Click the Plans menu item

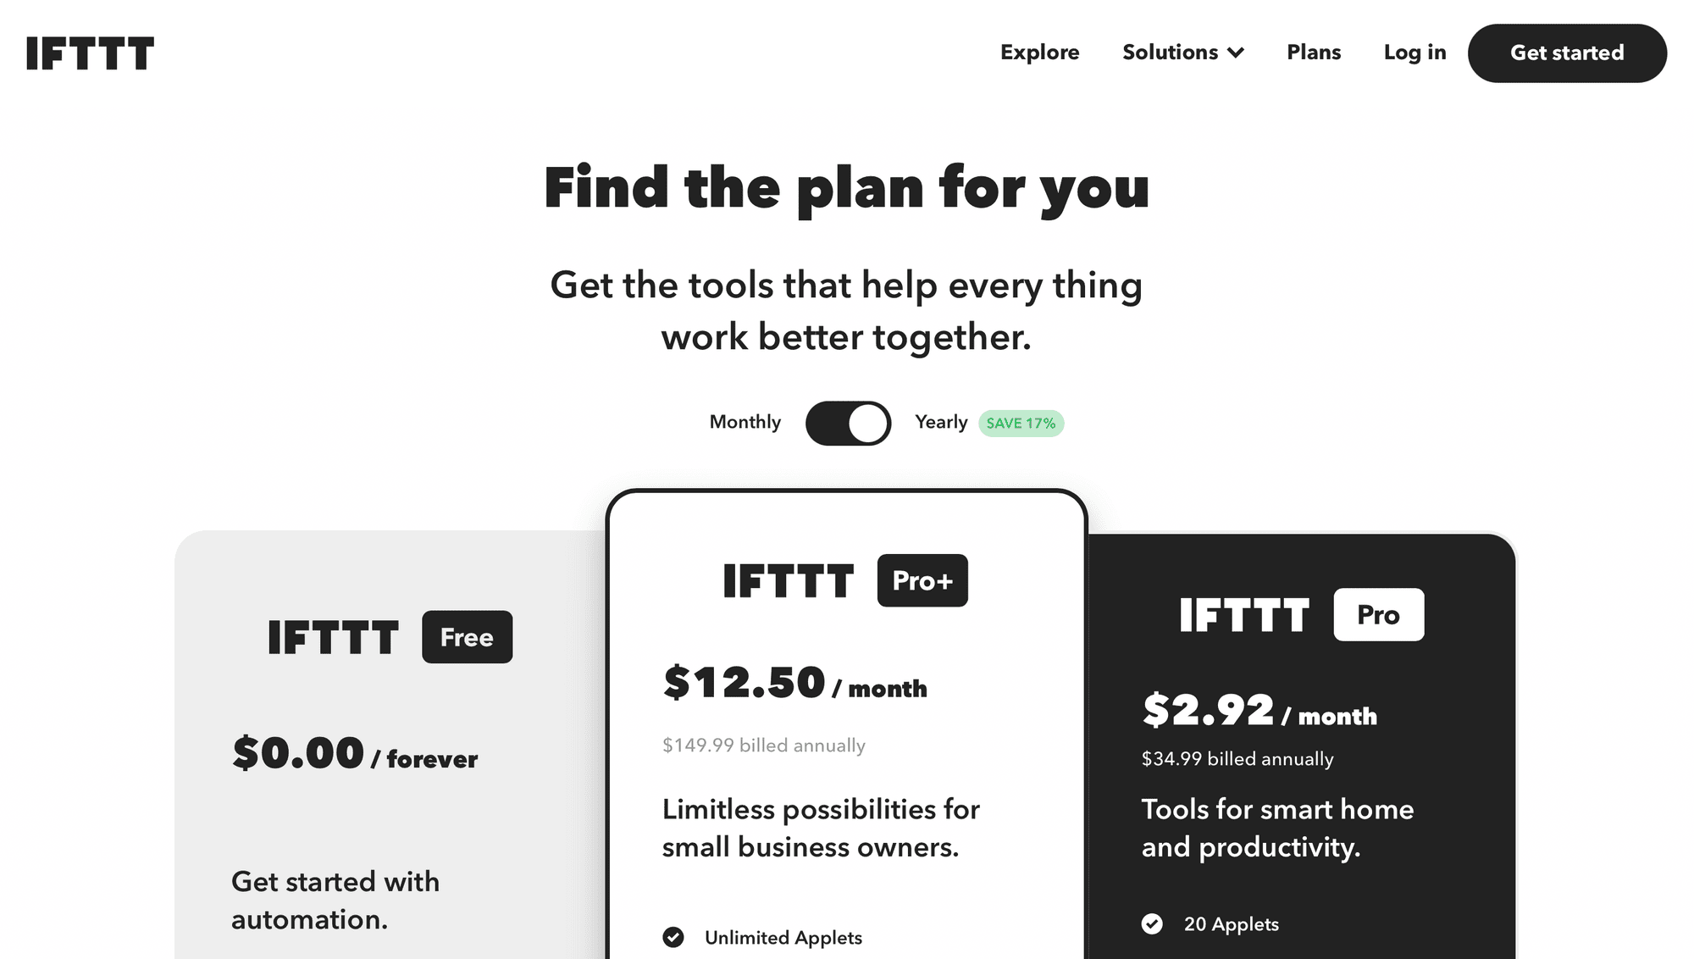[1312, 53]
